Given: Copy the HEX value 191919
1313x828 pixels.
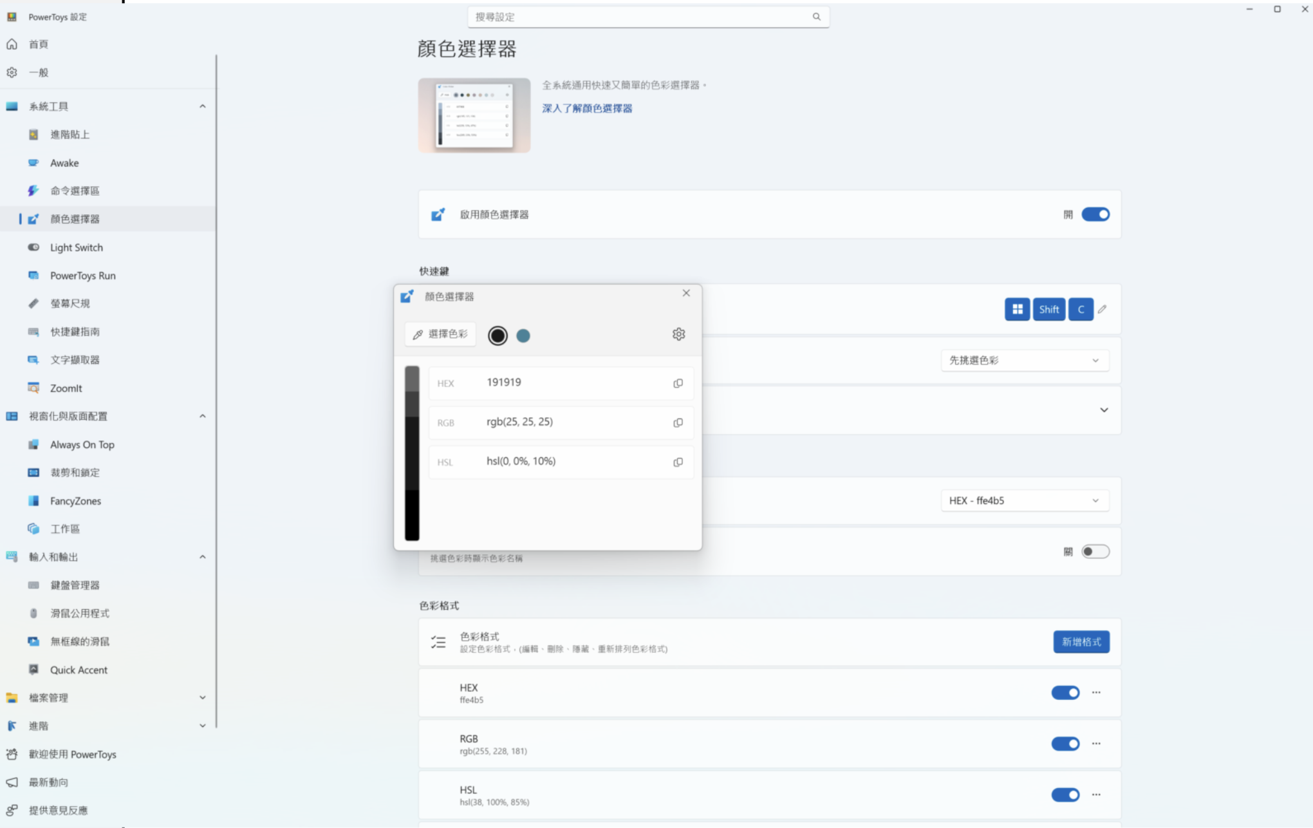Looking at the screenshot, I should [678, 384].
